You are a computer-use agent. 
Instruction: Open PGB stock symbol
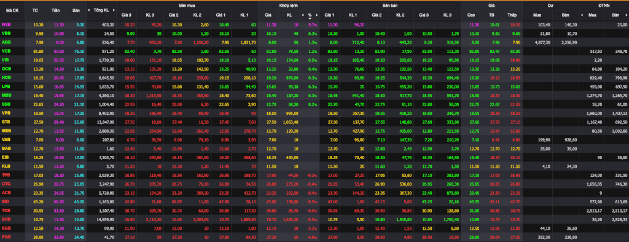6,238
